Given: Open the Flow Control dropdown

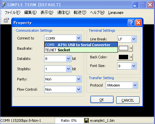Looking at the screenshot, I should coord(79,89).
